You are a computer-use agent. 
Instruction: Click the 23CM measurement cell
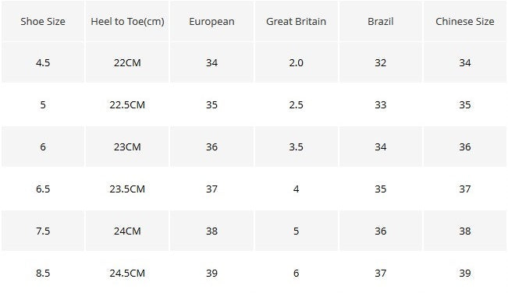(127, 146)
